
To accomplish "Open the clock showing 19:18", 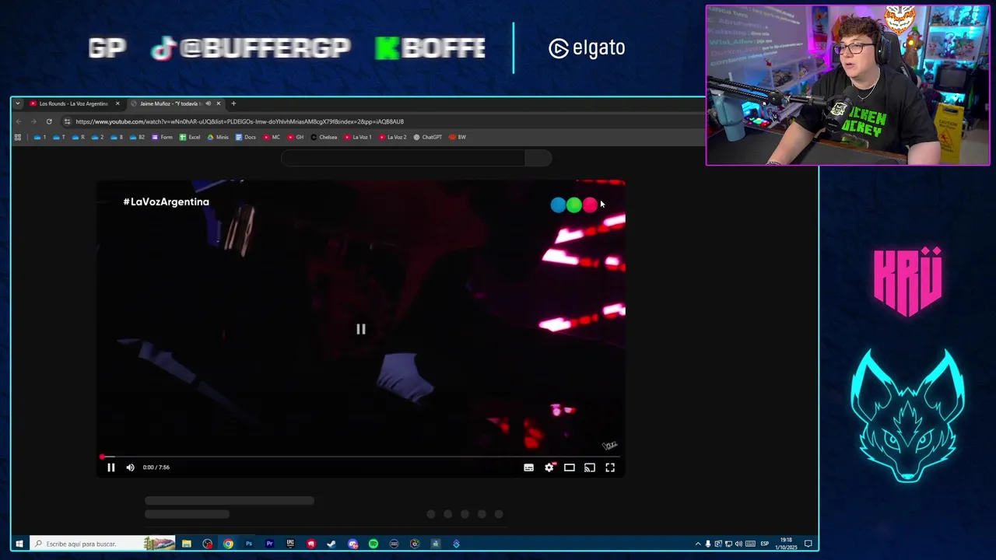I will pos(786,544).
